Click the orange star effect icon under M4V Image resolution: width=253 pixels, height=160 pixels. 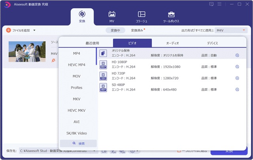point(53,60)
